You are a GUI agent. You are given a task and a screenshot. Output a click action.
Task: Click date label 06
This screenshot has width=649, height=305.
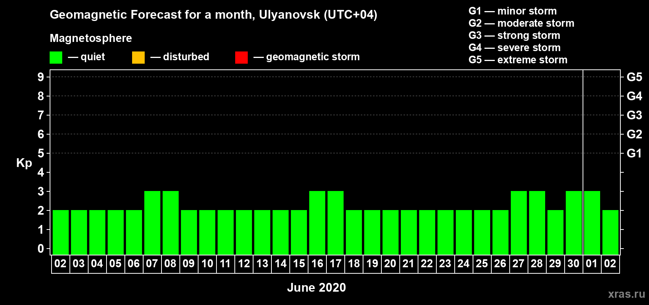134,263
